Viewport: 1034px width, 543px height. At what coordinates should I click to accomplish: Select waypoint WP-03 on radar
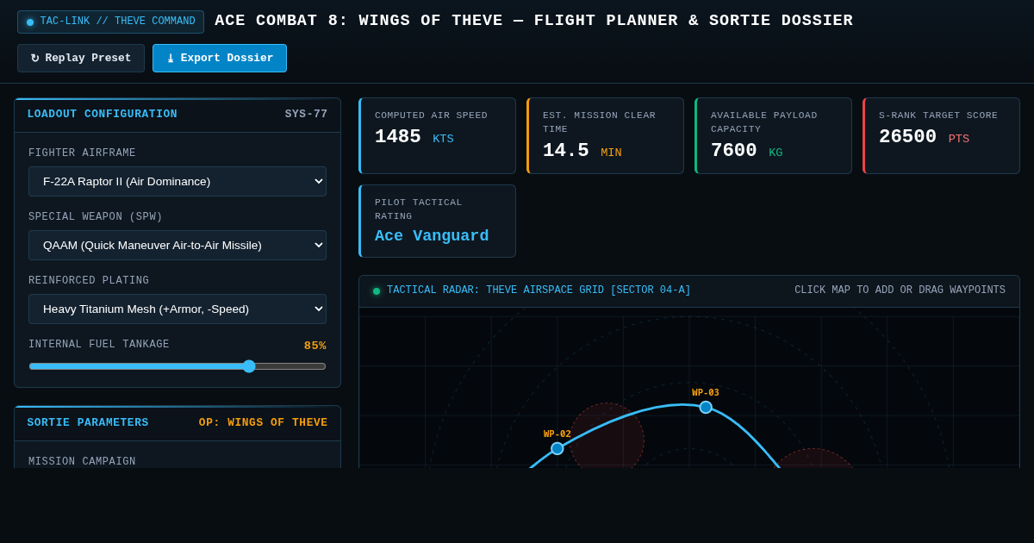pos(706,407)
